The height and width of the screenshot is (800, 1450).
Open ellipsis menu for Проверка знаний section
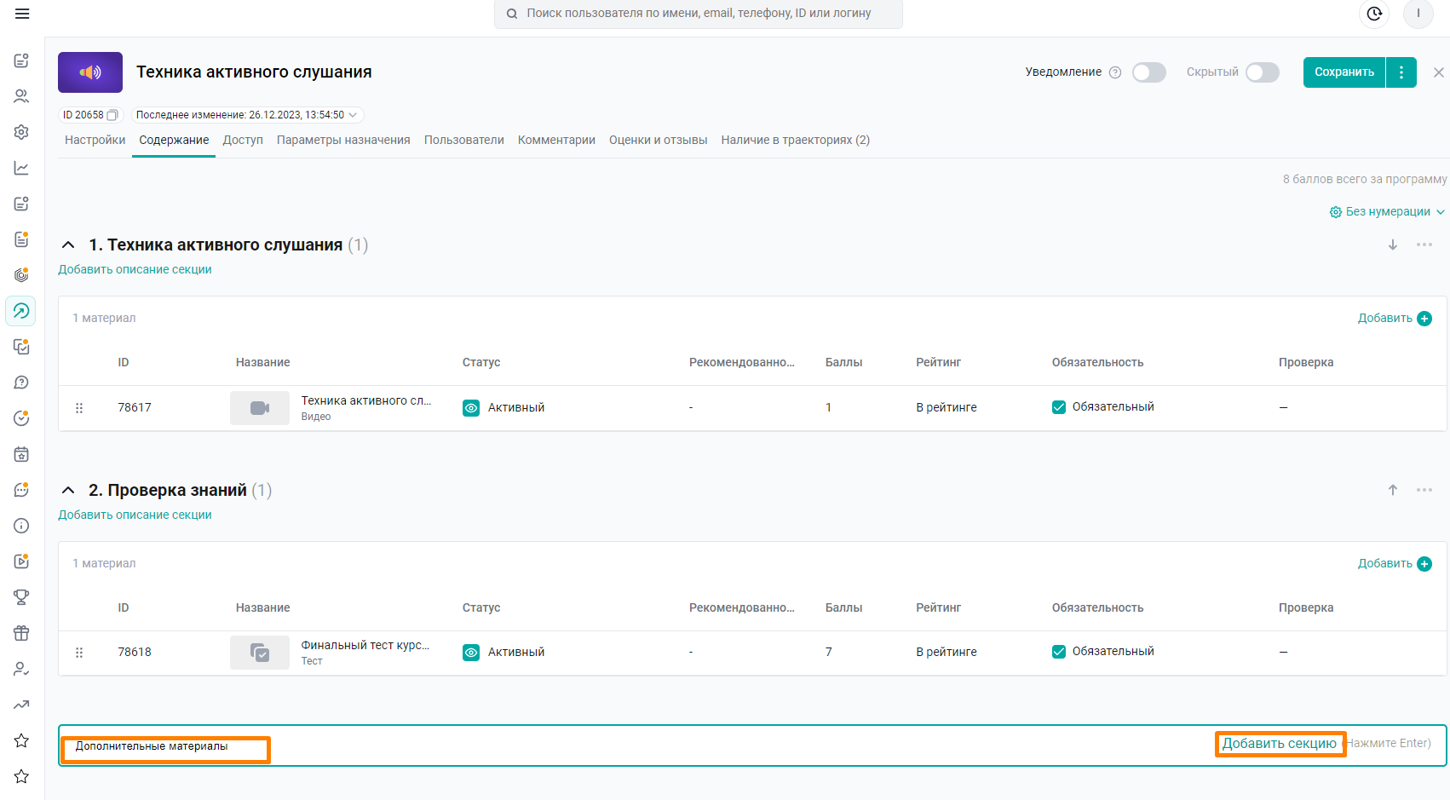click(1424, 490)
